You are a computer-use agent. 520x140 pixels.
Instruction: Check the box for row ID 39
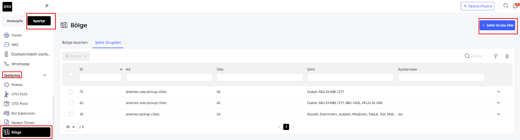click(71, 114)
